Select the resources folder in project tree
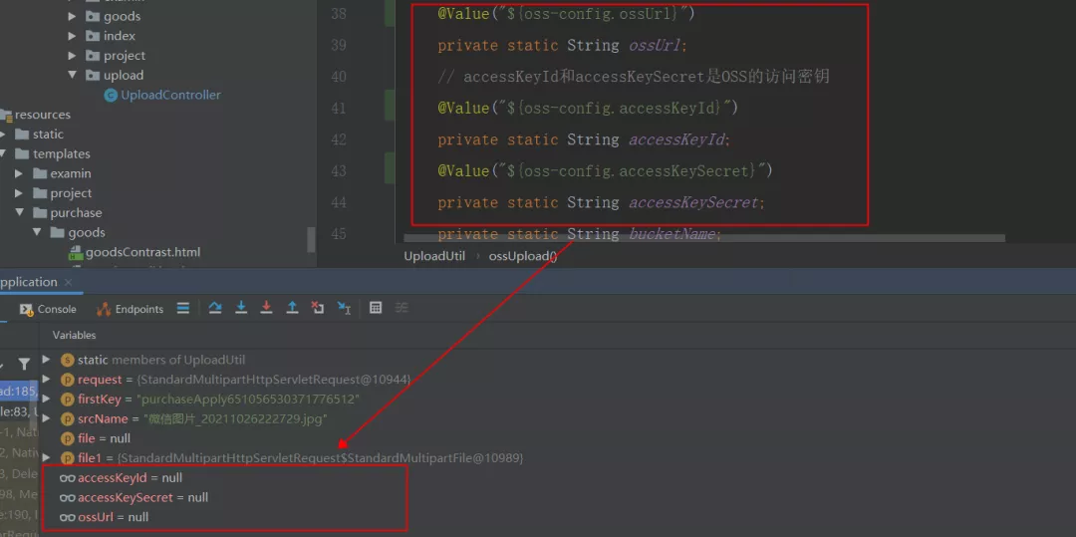Image resolution: width=1076 pixels, height=537 pixels. [x=43, y=115]
